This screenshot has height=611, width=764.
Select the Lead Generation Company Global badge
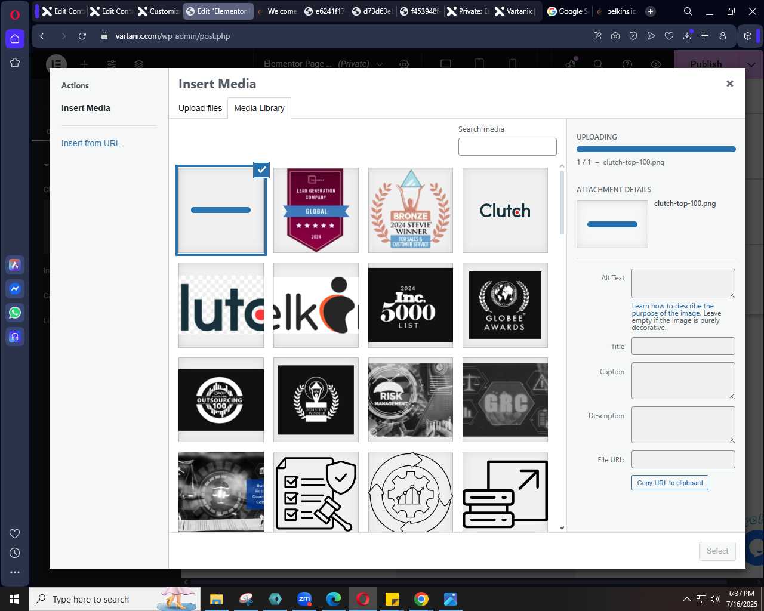316,210
